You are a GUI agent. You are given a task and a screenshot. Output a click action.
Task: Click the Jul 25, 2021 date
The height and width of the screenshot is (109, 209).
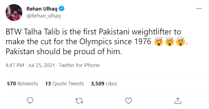point(41,65)
